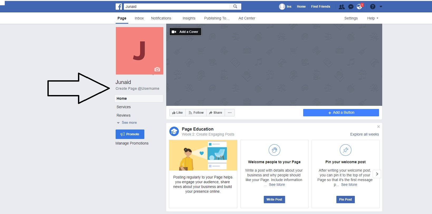Click the Share button
The height and width of the screenshot is (214, 432).
215,113
